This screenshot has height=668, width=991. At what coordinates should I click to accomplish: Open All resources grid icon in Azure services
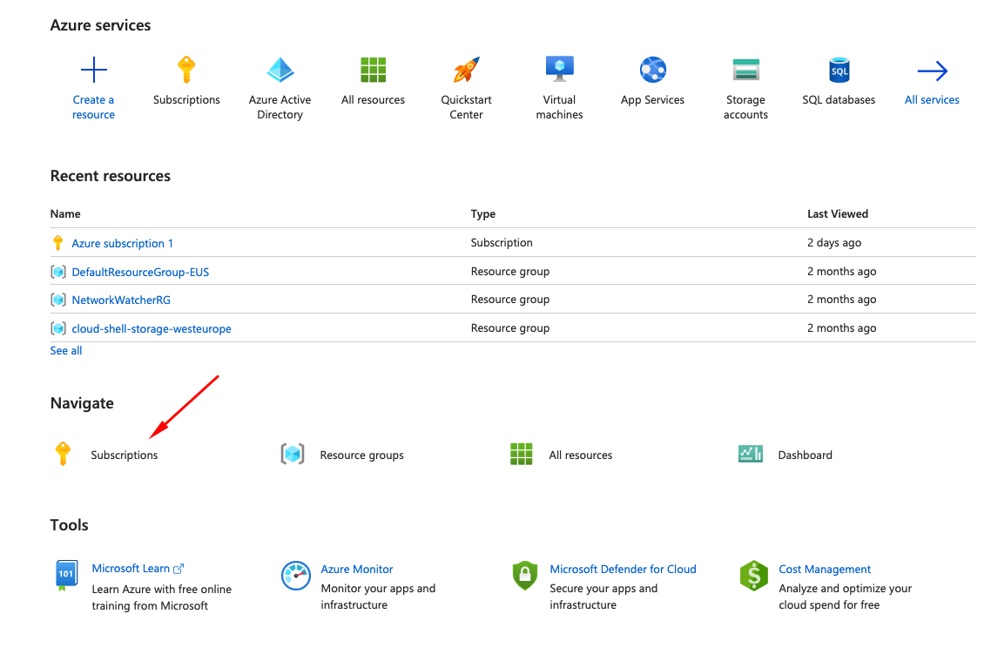[373, 70]
